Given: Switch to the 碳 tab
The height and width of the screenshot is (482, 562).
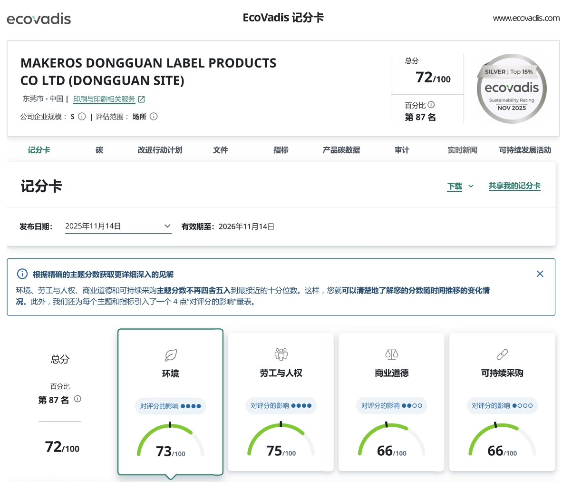Looking at the screenshot, I should pos(99,150).
